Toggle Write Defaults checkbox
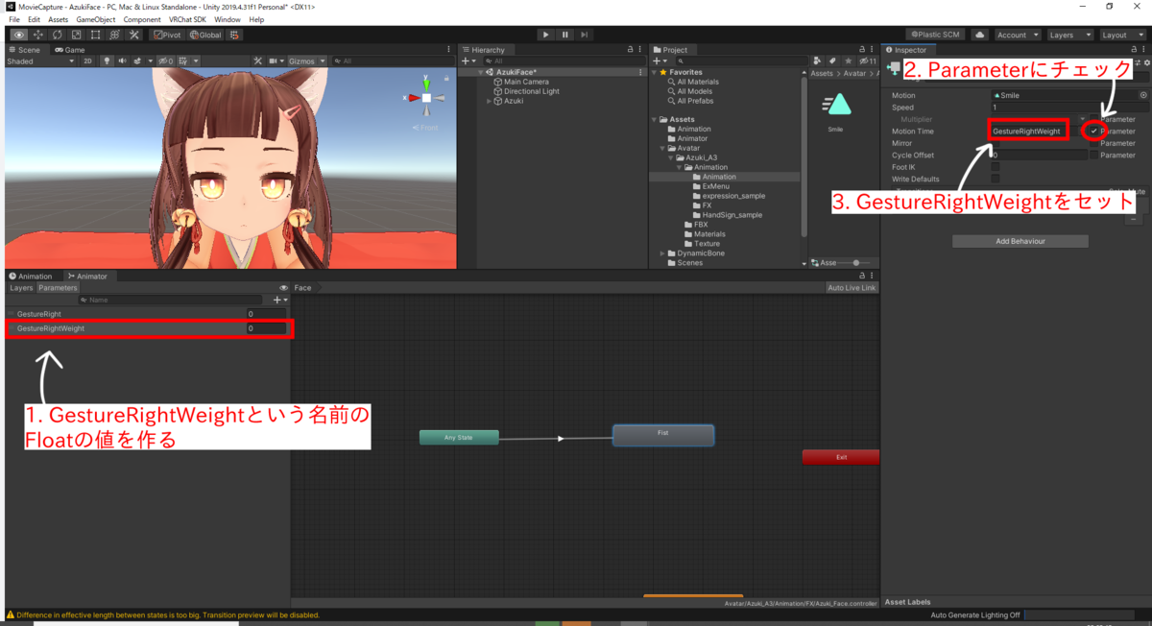The image size is (1152, 626). coord(995,179)
